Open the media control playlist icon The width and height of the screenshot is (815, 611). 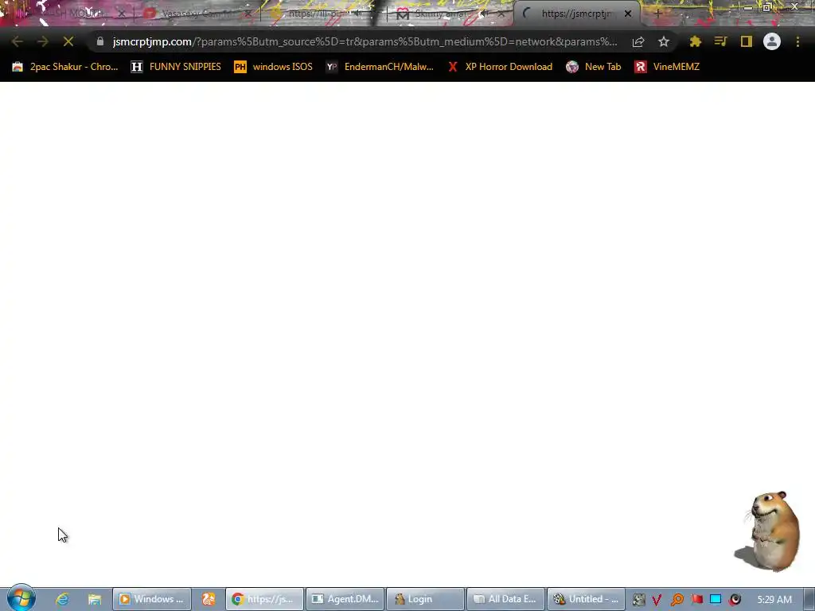click(x=720, y=41)
